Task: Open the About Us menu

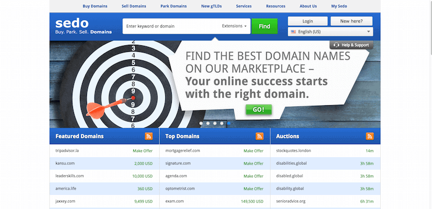Action: pyautogui.click(x=308, y=6)
